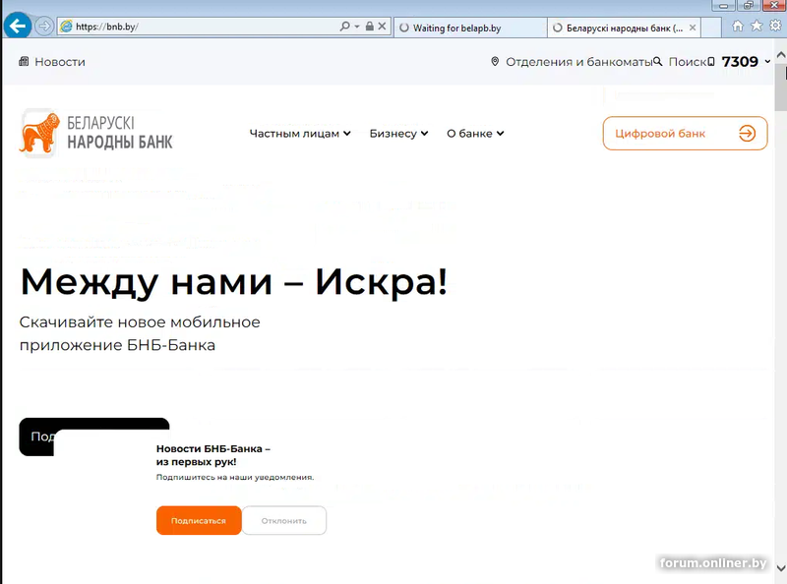This screenshot has width=787, height=584.
Task: Open browser Tools gear icon
Action: tap(775, 26)
